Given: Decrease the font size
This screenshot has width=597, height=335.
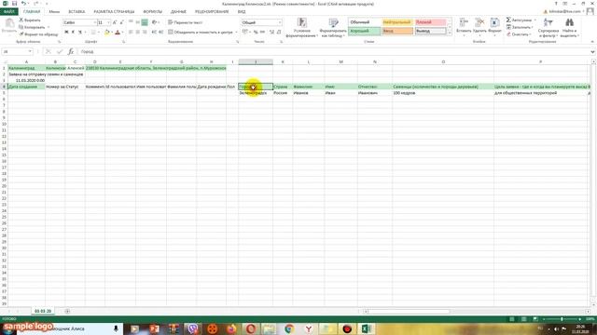Looking at the screenshot, I should pyautogui.click(x=122, y=22).
